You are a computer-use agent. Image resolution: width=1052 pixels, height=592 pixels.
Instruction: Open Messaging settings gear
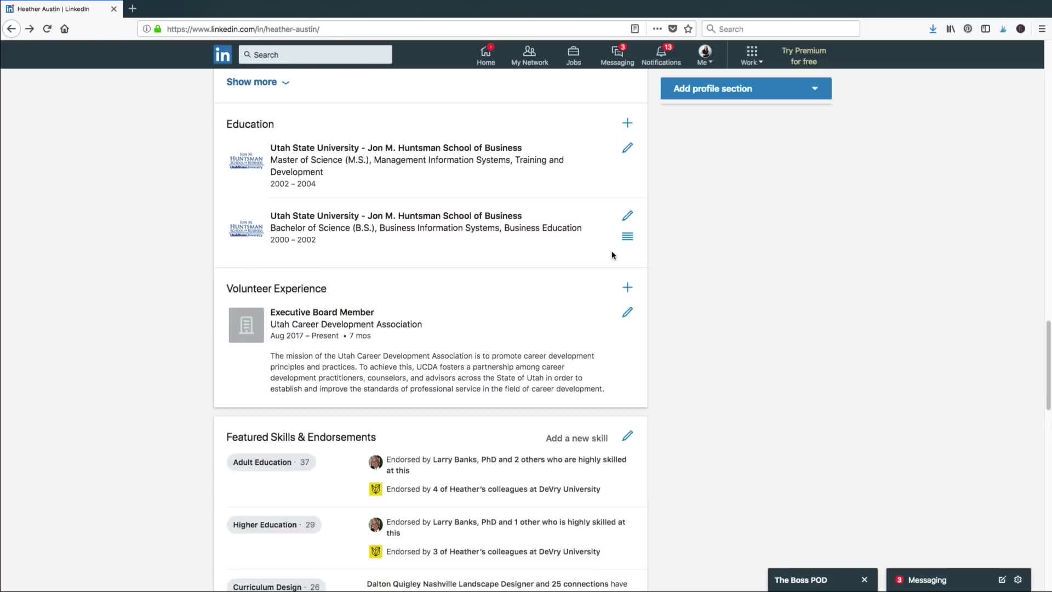[x=1018, y=580]
